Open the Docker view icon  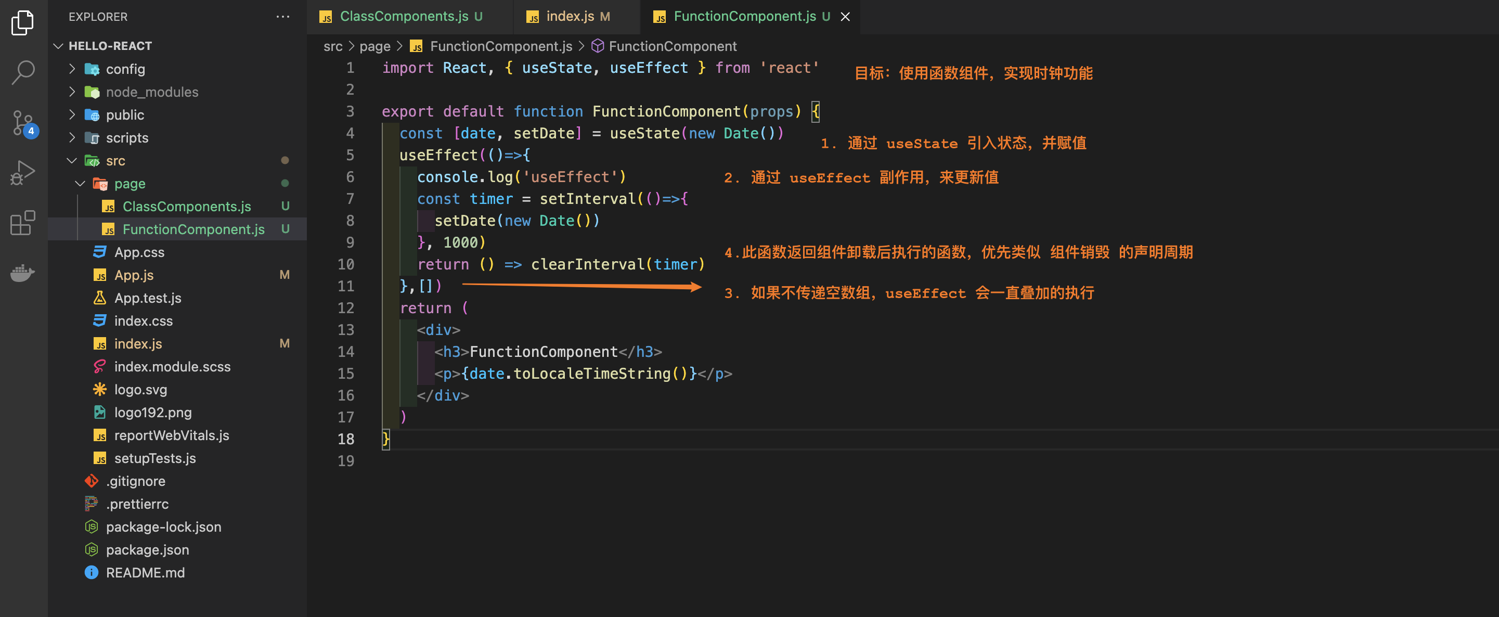point(23,273)
